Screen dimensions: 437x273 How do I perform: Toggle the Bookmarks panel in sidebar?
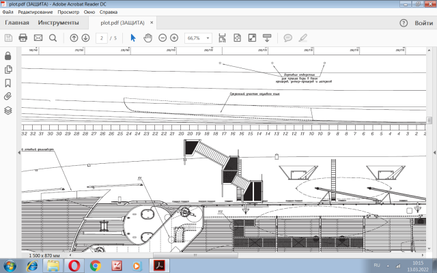8,83
